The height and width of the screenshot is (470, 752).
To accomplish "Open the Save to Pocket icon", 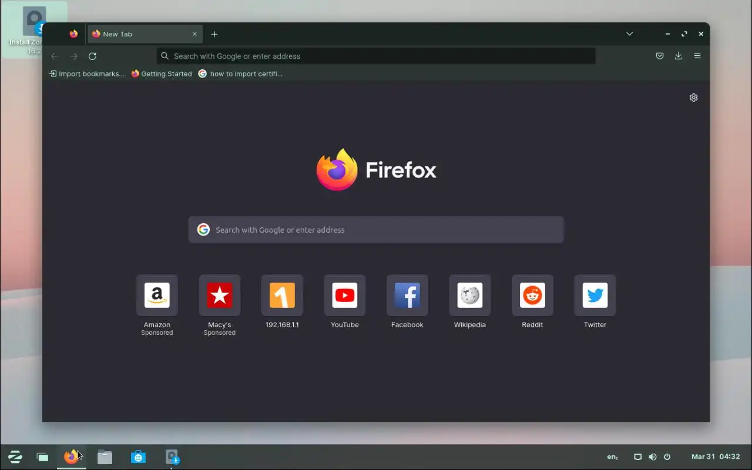I will point(660,56).
